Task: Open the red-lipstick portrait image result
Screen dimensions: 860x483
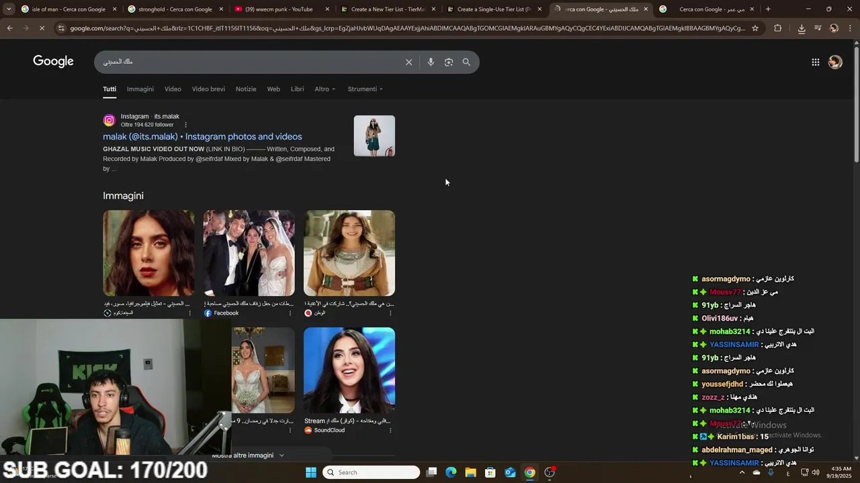Action: click(x=148, y=253)
